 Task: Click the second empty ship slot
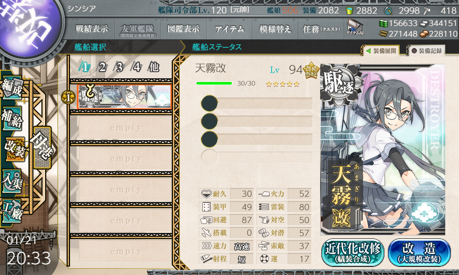(121, 159)
